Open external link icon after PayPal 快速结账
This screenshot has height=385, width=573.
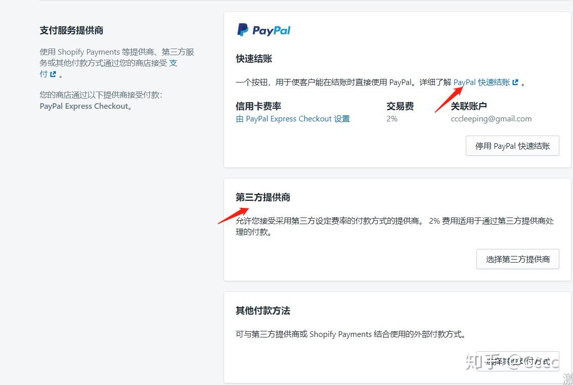(515, 81)
